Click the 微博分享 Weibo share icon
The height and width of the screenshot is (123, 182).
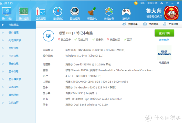coord(124,24)
